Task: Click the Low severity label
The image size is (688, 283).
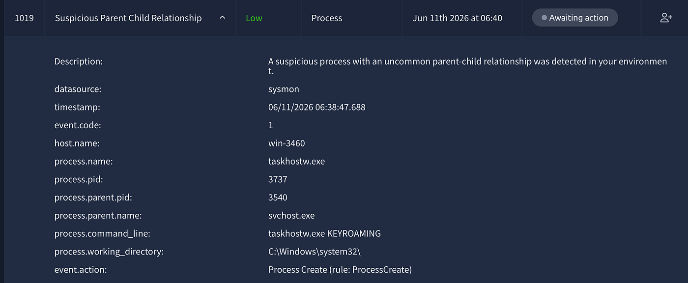Action: (254, 18)
